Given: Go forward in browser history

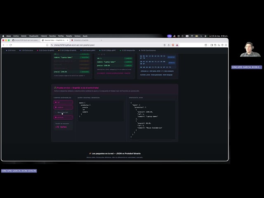Looking at the screenshot, I should [x=7, y=45].
